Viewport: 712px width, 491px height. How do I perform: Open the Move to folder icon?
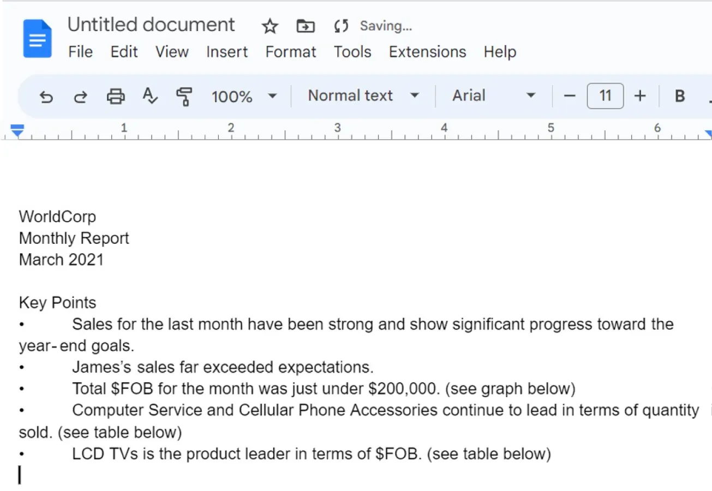[305, 26]
